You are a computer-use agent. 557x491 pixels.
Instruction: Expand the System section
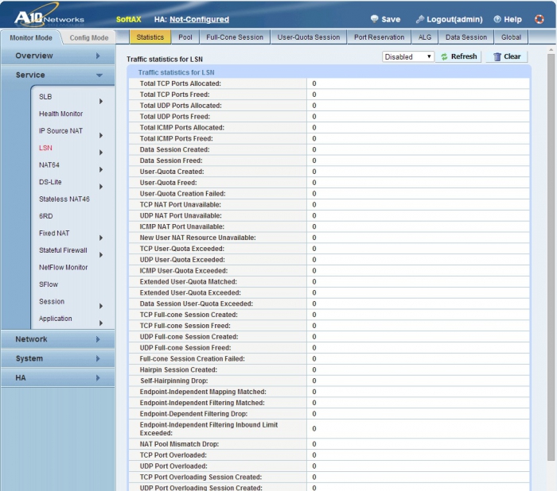pos(57,358)
